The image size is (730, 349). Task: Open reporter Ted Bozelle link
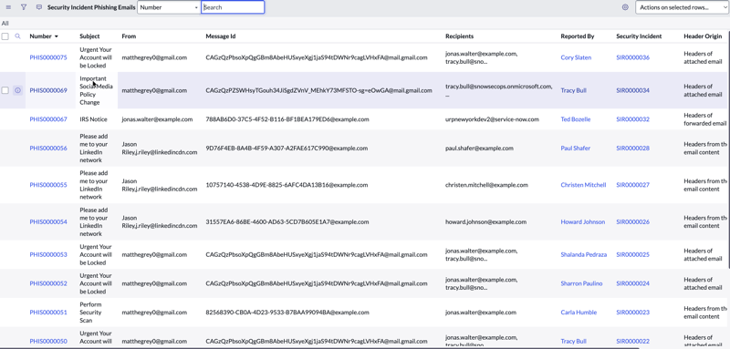point(576,119)
